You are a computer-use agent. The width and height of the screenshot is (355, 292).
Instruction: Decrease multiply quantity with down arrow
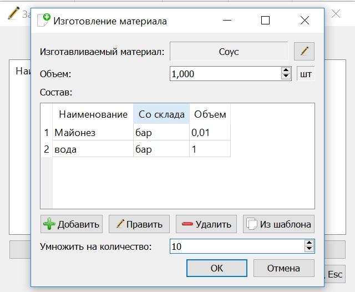pos(310,249)
